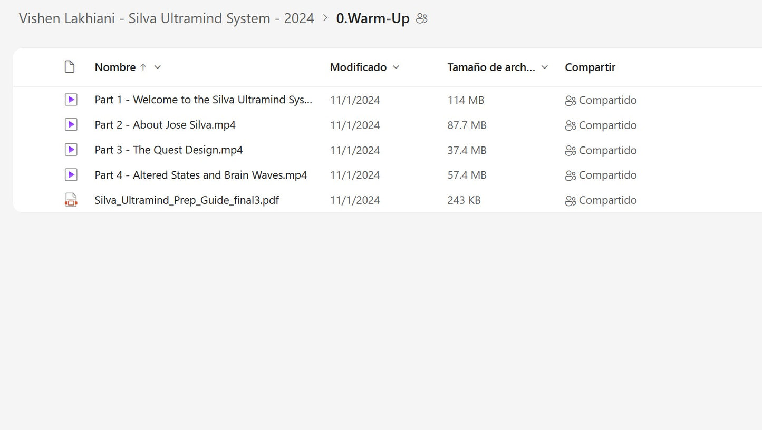Click the video icon beside Part 3 file
762x430 pixels.
click(71, 150)
